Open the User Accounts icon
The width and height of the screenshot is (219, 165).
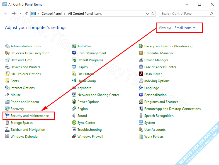coord(141,130)
